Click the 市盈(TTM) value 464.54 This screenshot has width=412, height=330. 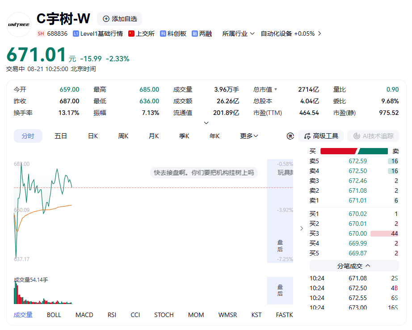tap(309, 113)
